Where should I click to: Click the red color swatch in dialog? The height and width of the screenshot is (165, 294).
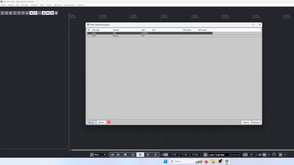(109, 122)
